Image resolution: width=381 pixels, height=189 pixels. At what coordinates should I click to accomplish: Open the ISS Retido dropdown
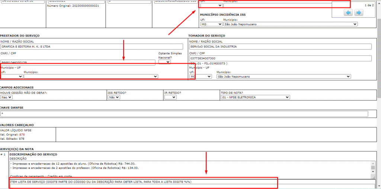point(113,97)
